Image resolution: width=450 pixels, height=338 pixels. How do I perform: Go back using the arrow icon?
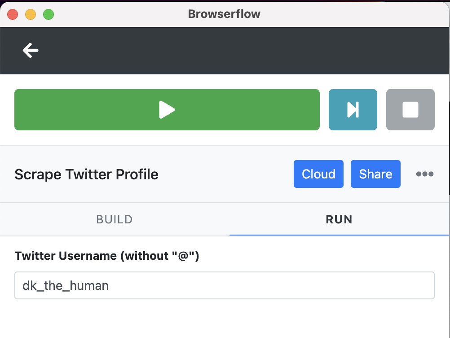[31, 50]
